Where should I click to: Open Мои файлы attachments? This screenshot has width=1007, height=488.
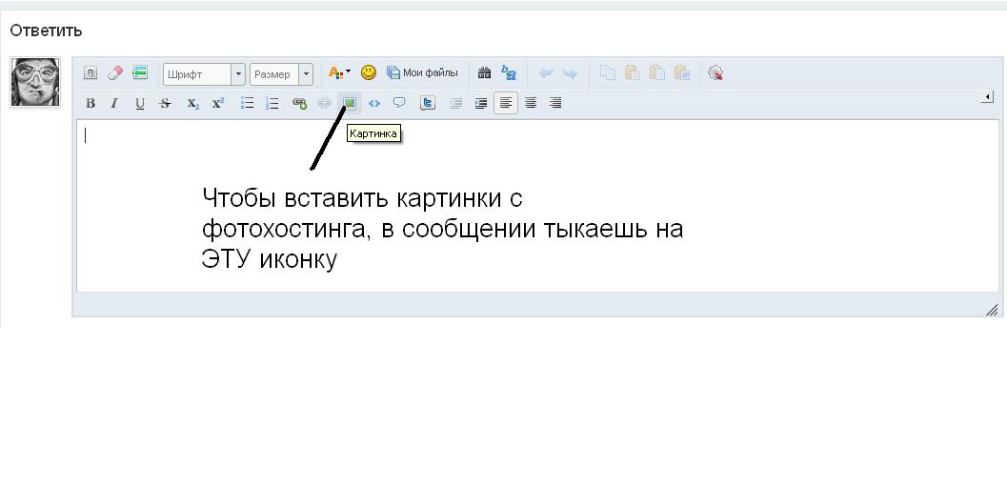422,73
